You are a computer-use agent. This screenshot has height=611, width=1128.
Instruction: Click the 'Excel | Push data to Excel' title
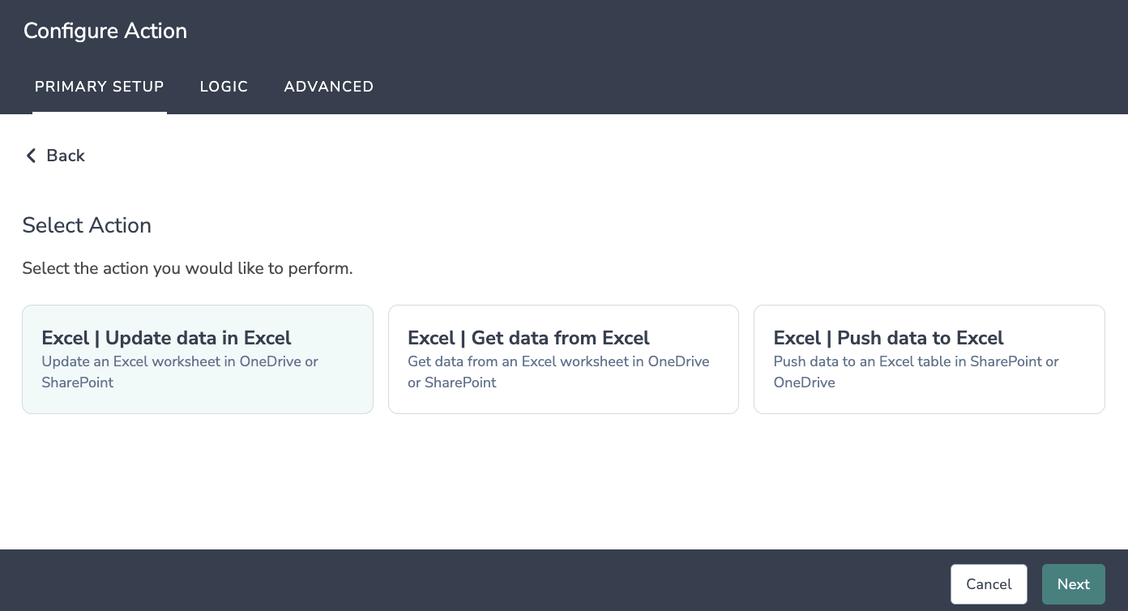888,338
